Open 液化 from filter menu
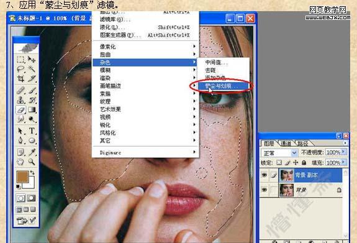357x243 pixels. click(x=145, y=27)
